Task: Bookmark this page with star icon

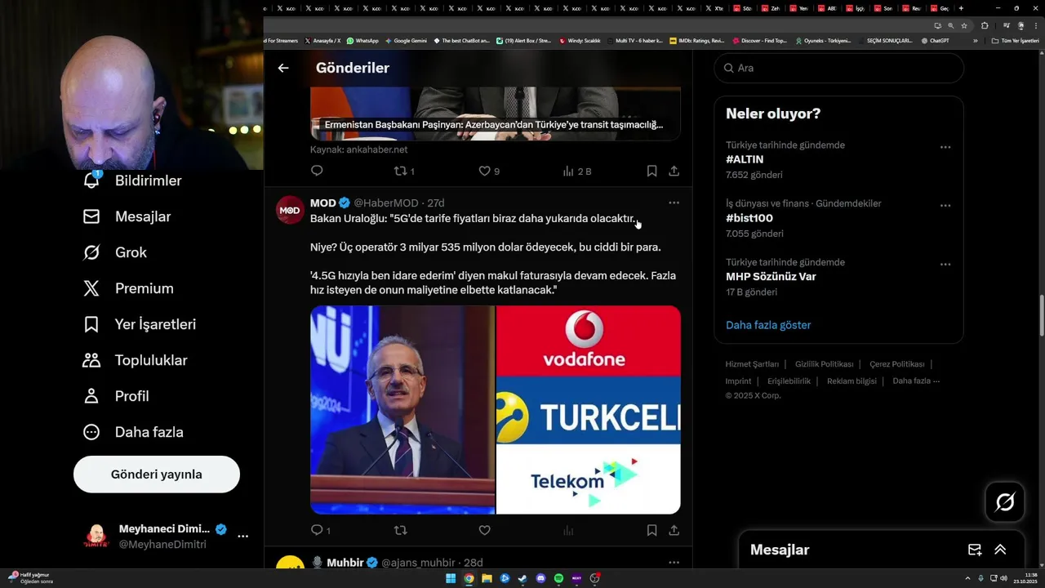Action: pyautogui.click(x=963, y=25)
